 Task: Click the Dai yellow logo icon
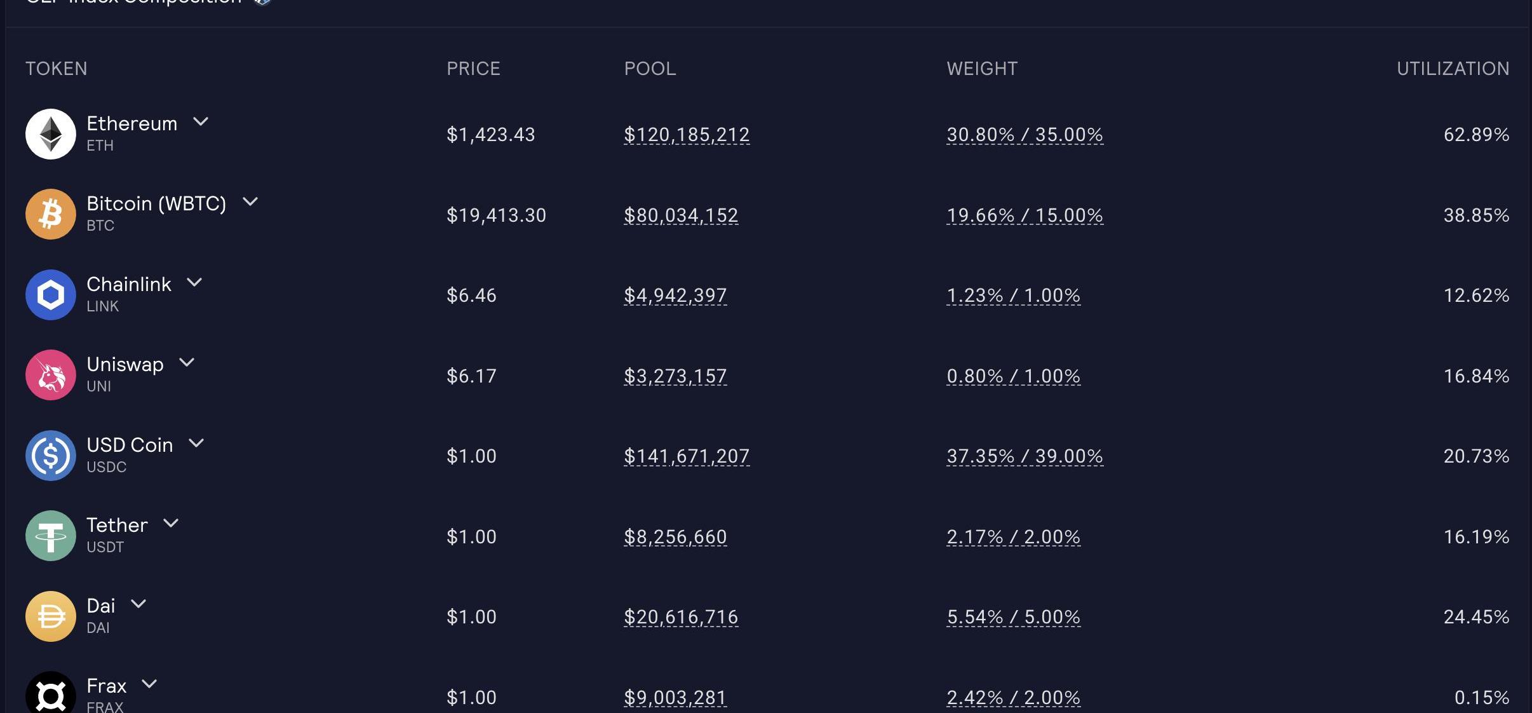coord(51,616)
